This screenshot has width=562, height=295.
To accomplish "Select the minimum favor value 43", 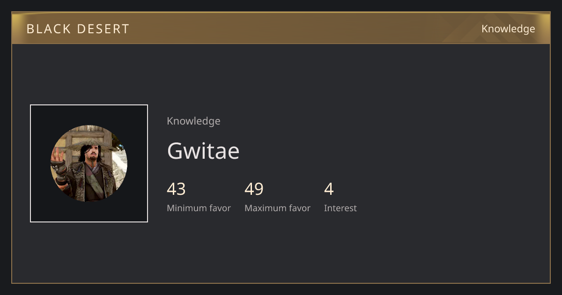I will click(176, 189).
